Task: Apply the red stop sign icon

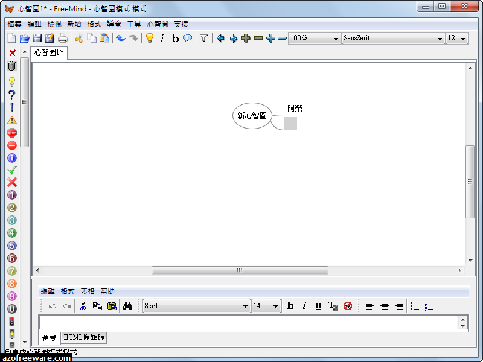Action: pyautogui.click(x=13, y=132)
